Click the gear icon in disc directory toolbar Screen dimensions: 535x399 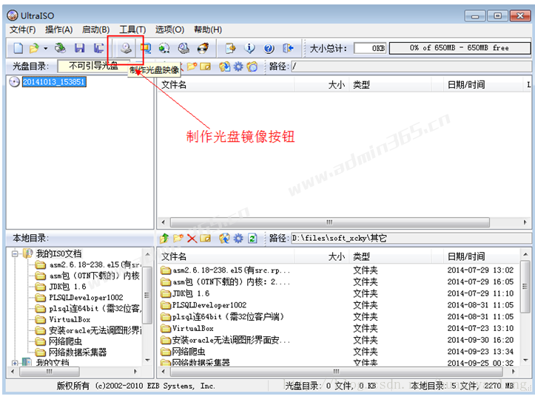coord(238,66)
